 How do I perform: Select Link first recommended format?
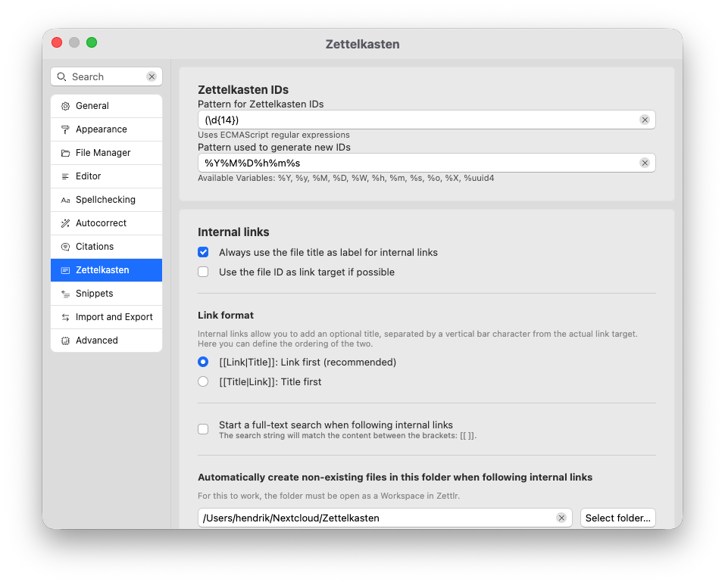[x=203, y=363]
